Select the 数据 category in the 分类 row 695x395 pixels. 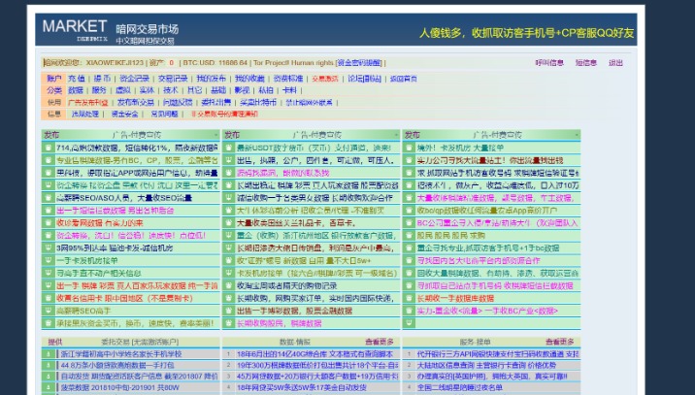pos(76,90)
